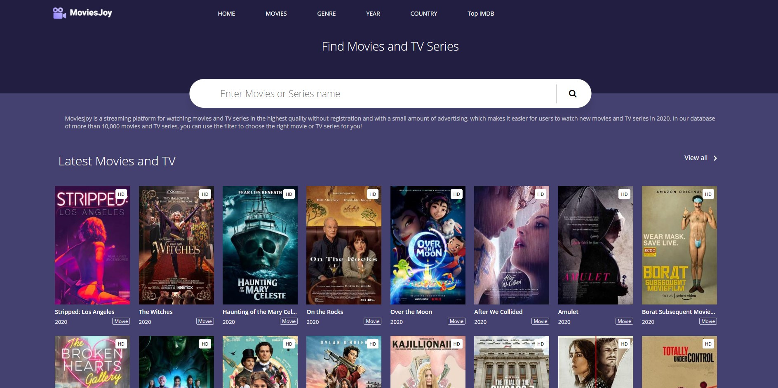Open the Over the Moon title link
The height and width of the screenshot is (388, 778).
click(411, 312)
